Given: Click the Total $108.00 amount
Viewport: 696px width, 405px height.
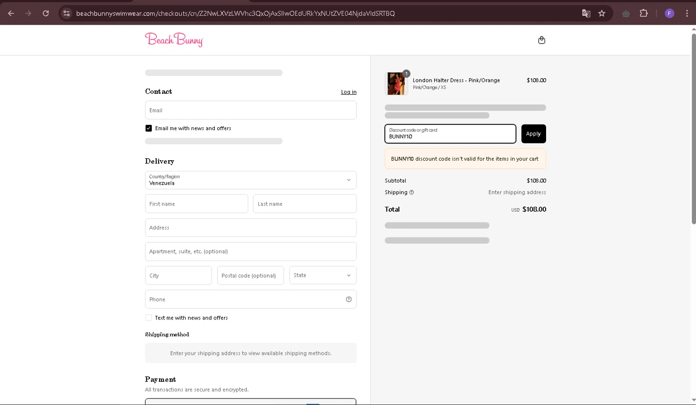Looking at the screenshot, I should pos(534,209).
